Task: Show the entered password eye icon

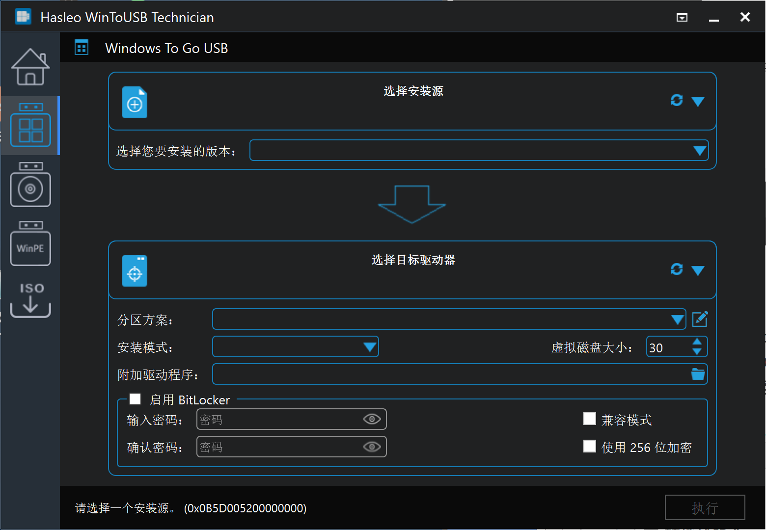Action: coord(372,419)
